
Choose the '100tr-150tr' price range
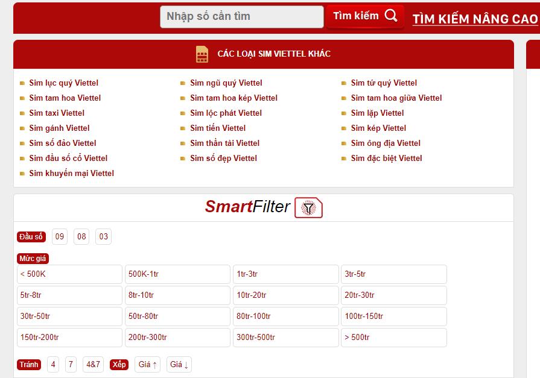click(x=394, y=317)
